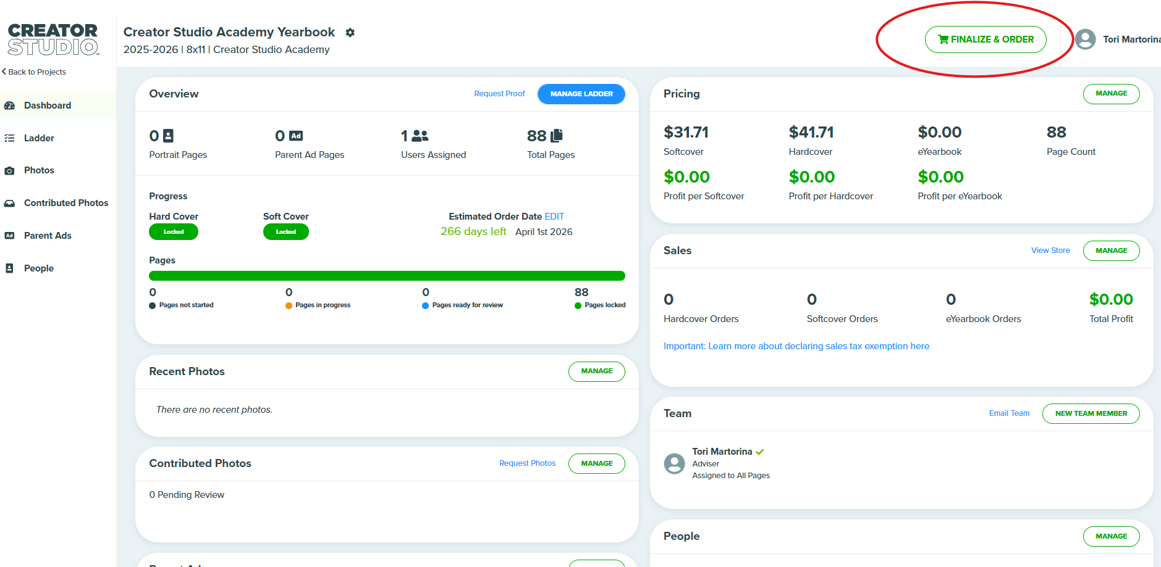Edit the estimated order date
Screen dimensions: 1161x567
pyautogui.click(x=554, y=217)
